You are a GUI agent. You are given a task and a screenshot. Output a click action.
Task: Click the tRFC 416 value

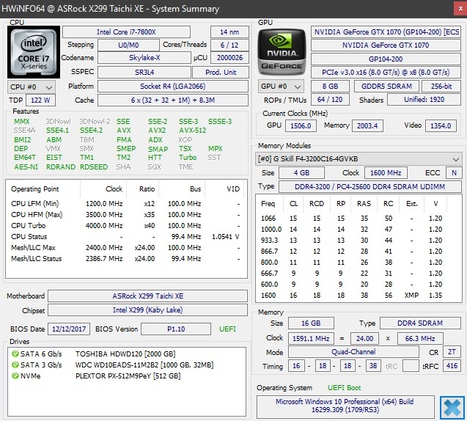(452, 365)
